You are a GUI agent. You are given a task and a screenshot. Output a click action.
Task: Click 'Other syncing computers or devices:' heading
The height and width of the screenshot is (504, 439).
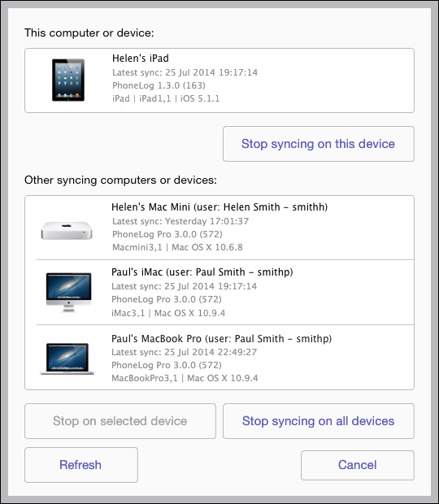point(121,180)
